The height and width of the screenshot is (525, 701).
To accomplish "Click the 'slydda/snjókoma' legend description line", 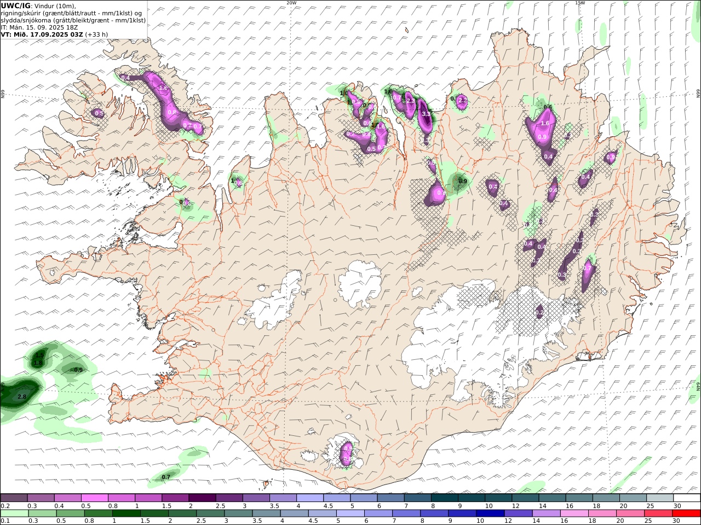I will (x=73, y=20).
